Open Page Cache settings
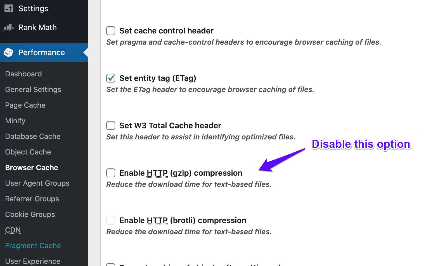Viewport: 445px width, 266px height. [25, 105]
